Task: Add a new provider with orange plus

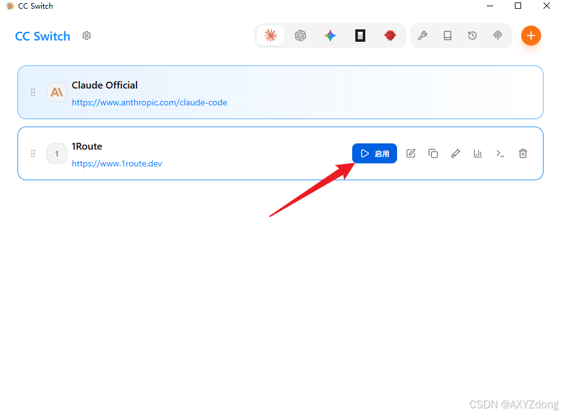Action: pyautogui.click(x=531, y=36)
